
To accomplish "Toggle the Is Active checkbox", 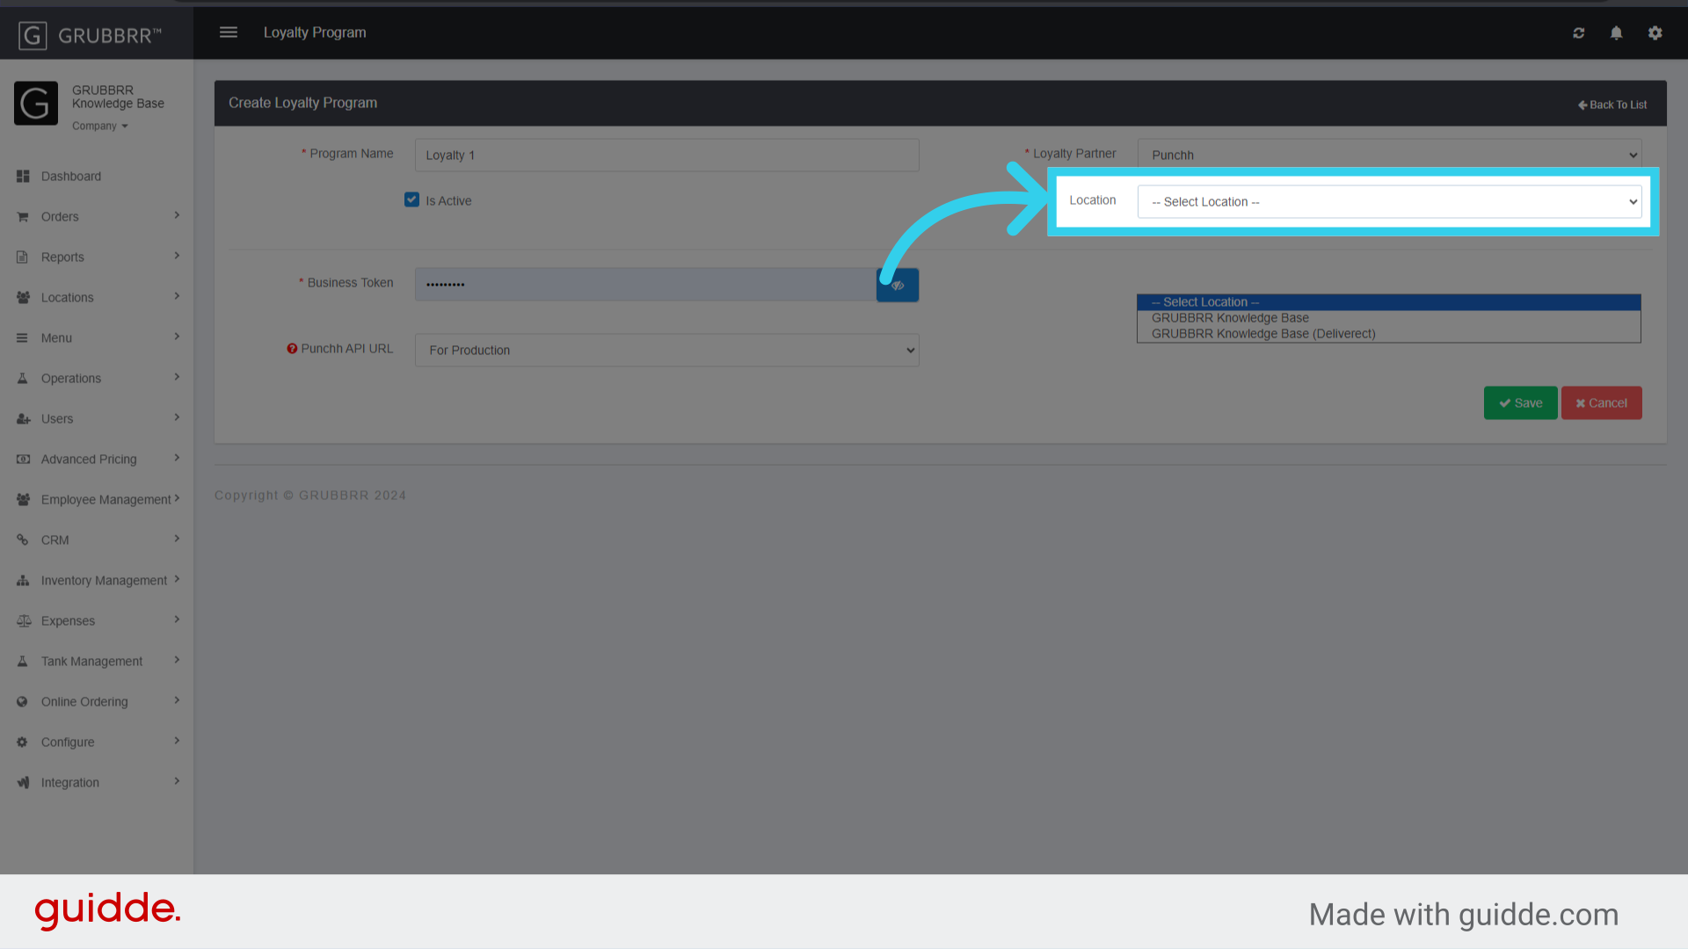I will point(411,200).
